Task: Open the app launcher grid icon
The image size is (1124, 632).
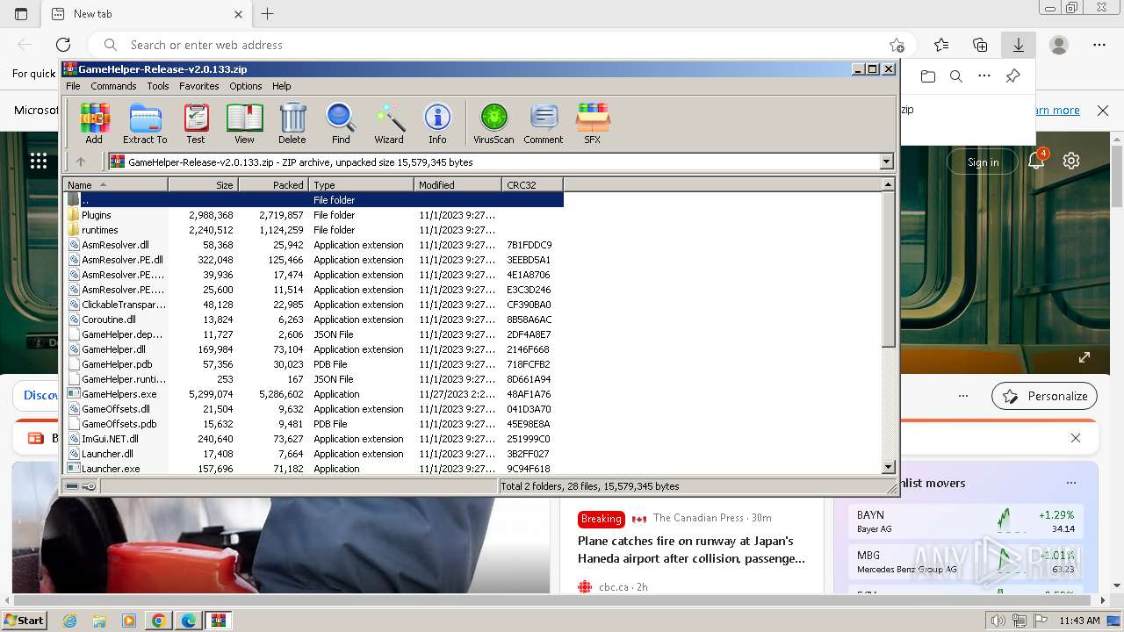Action: [x=38, y=161]
